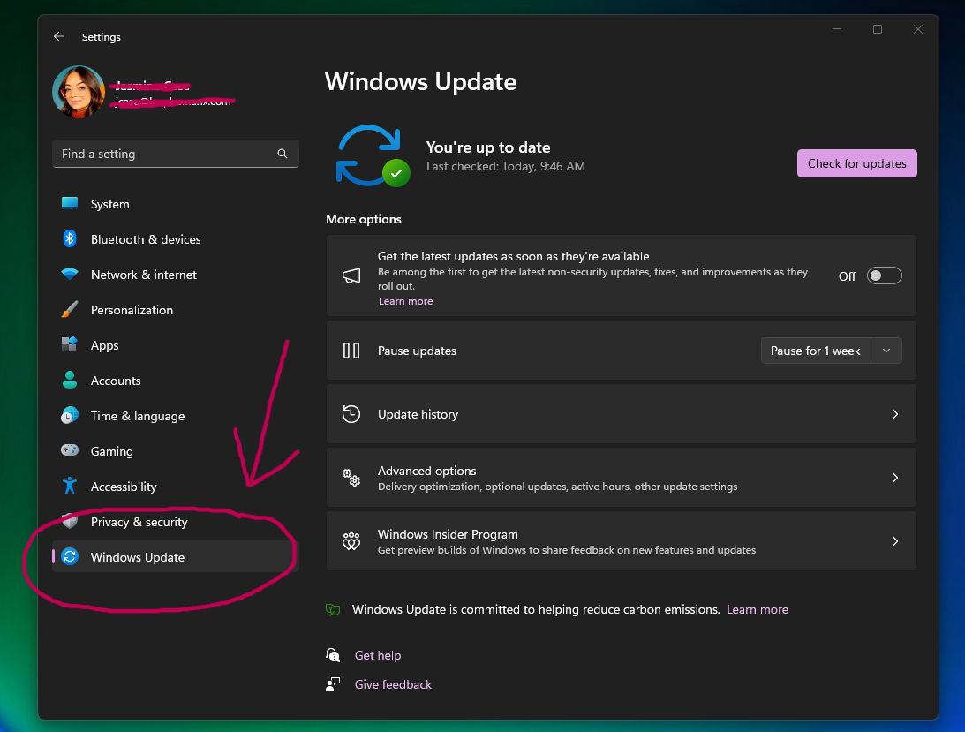This screenshot has height=732, width=965.
Task: Click the System monitor icon
Action: click(70, 203)
